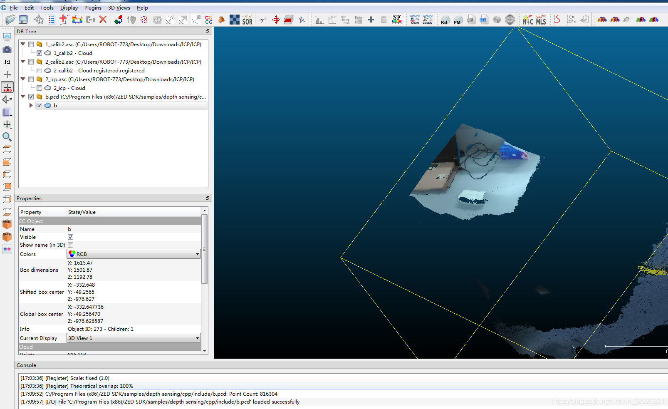Uncheck the b.pcd folder checkbox
Image resolution: width=668 pixels, height=409 pixels.
tap(31, 97)
